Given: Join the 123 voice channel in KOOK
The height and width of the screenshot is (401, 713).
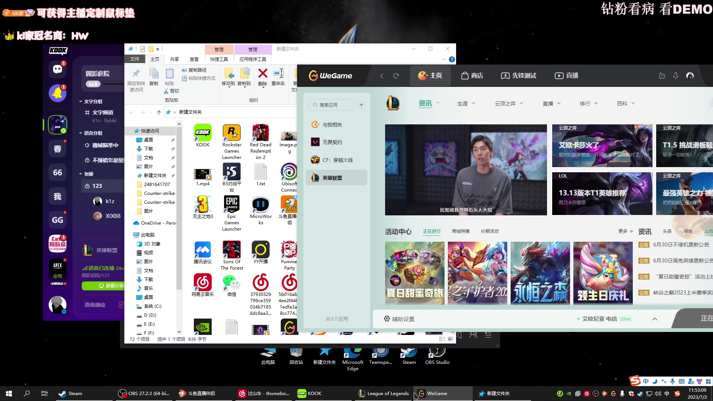Looking at the screenshot, I should [102, 186].
